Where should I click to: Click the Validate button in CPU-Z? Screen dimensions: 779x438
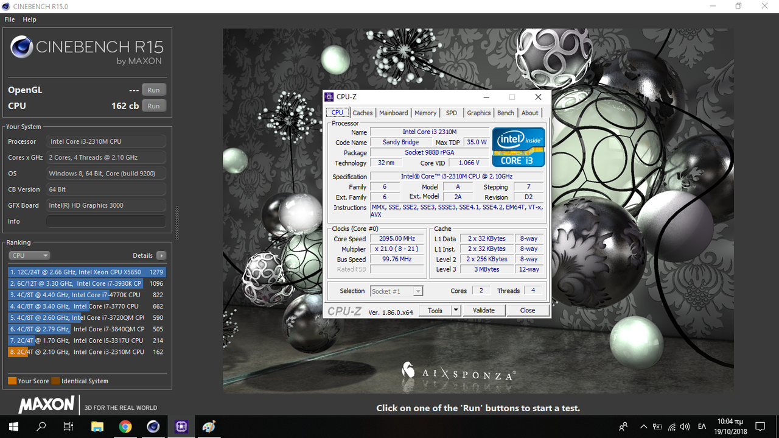(484, 310)
